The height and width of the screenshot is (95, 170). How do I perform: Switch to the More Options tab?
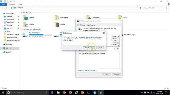click(91, 25)
